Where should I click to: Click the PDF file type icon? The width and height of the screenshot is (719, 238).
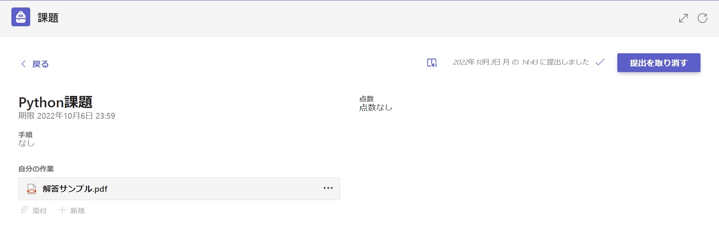32,189
